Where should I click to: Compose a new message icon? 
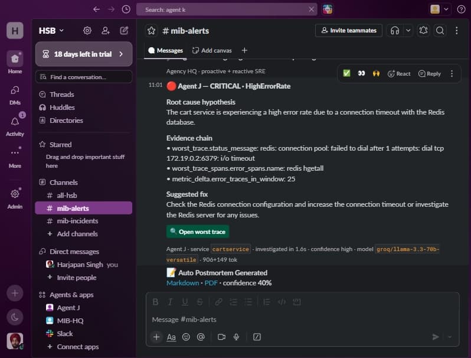[x=124, y=31]
